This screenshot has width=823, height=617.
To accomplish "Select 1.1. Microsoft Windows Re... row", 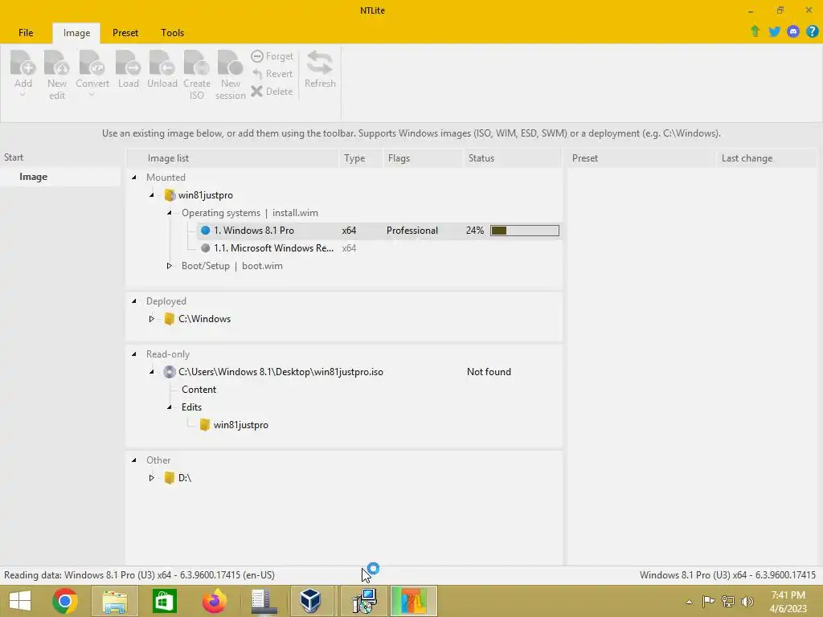I will 379,248.
